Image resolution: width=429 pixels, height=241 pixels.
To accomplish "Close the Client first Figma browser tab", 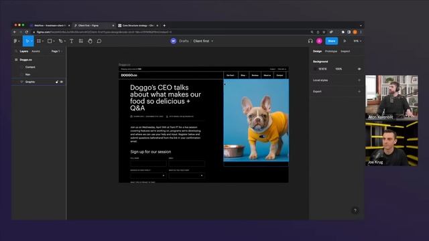I will pos(113,25).
